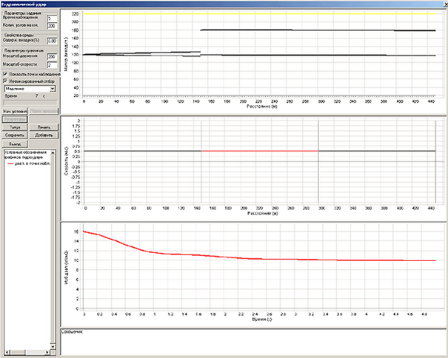The height and width of the screenshot is (358, 448).
Task: Click the 'Колич. узлов на кн.' input field
Action: tap(52, 26)
